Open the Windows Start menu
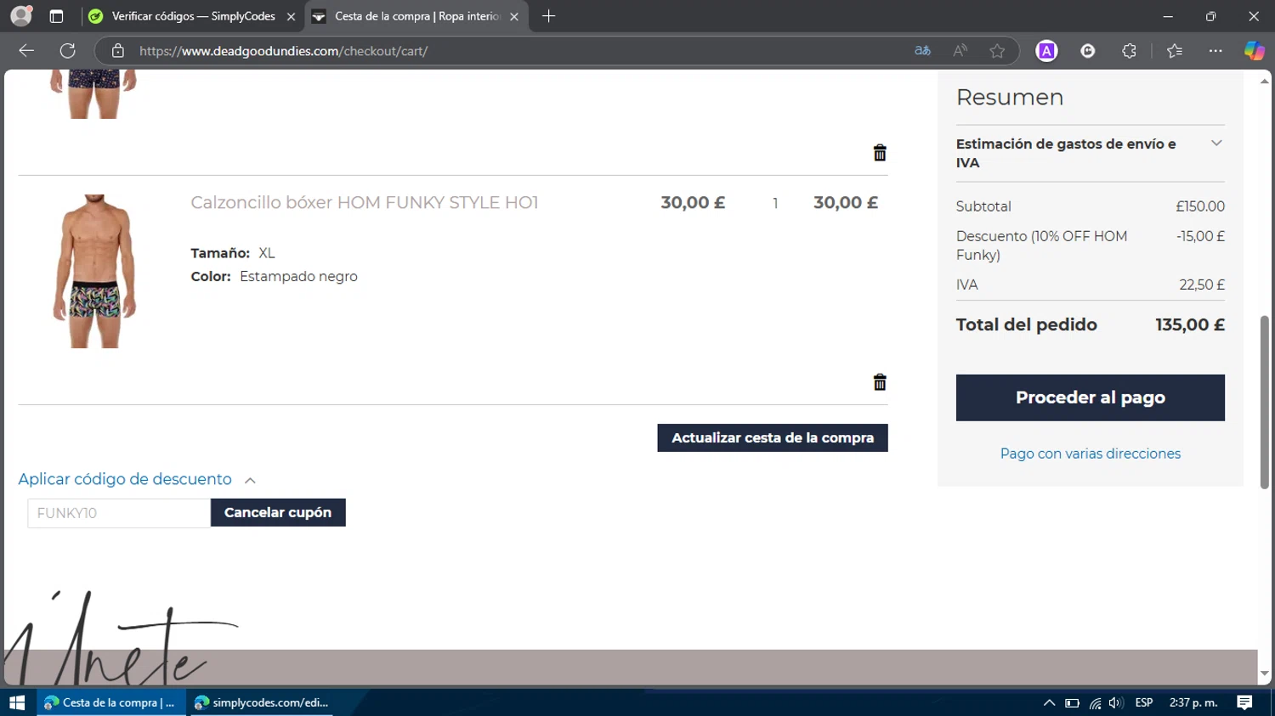Viewport: 1275px width, 716px height. tap(17, 702)
